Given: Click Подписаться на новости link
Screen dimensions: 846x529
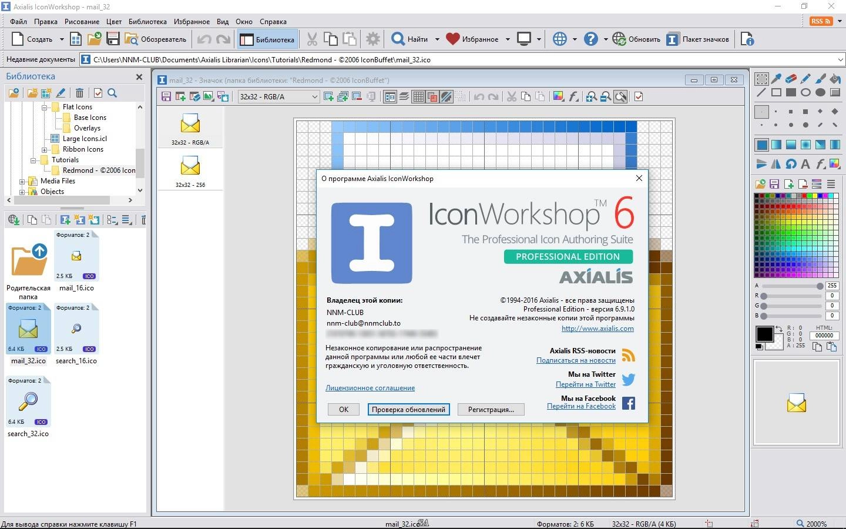Looking at the screenshot, I should (x=576, y=360).
